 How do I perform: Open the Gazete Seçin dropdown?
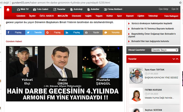(165, 50)
